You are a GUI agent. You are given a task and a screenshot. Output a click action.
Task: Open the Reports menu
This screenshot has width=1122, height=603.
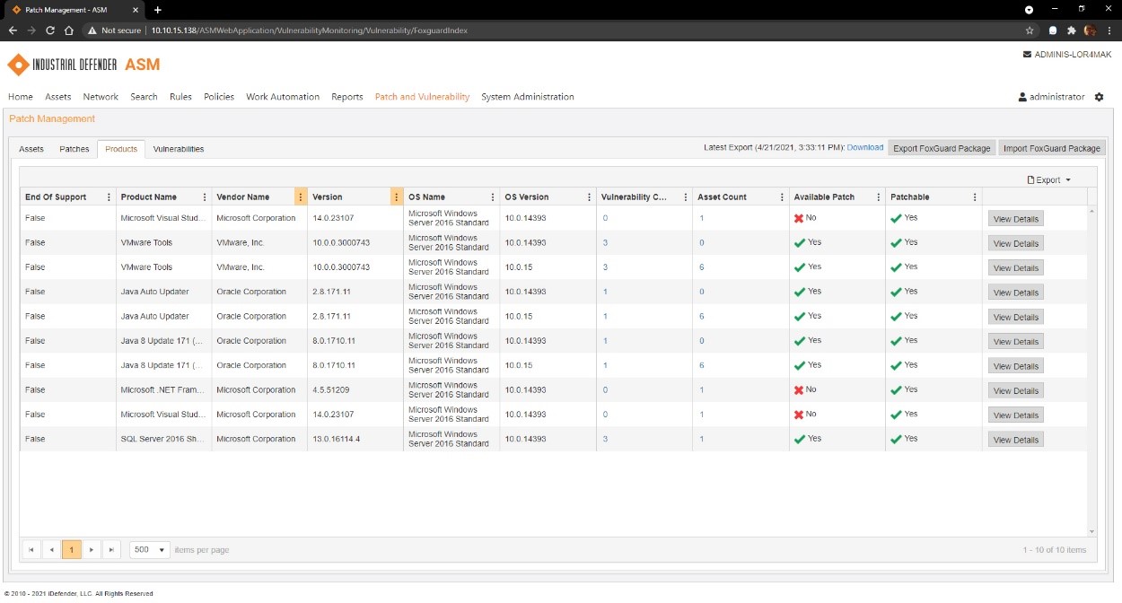tap(347, 97)
